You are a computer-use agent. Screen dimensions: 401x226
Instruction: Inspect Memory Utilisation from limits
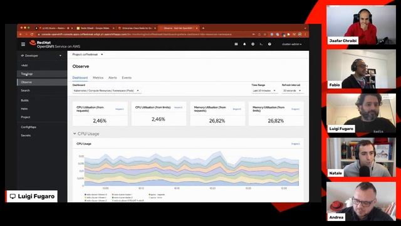click(295, 109)
